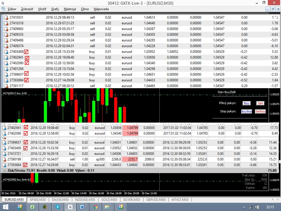This screenshot has height=211, width=281.
Task: Click order icon for sell order 27409486
Action: click(6, 40)
